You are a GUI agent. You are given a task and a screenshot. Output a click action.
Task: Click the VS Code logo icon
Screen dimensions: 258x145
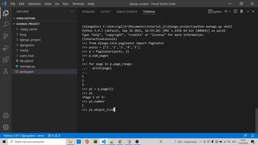pyautogui.click(x=4, y=4)
